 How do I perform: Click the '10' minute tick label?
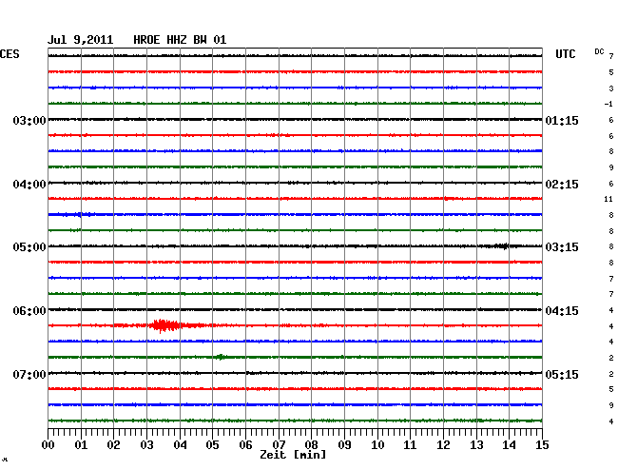click(x=377, y=445)
